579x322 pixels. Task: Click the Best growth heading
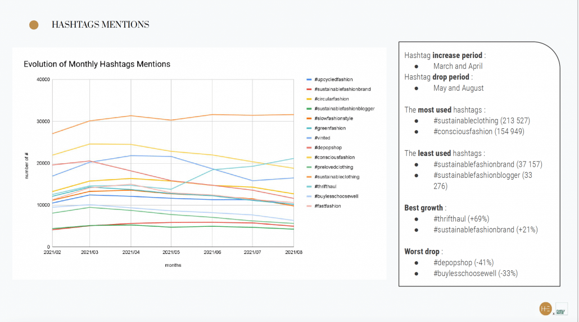pyautogui.click(x=425, y=208)
